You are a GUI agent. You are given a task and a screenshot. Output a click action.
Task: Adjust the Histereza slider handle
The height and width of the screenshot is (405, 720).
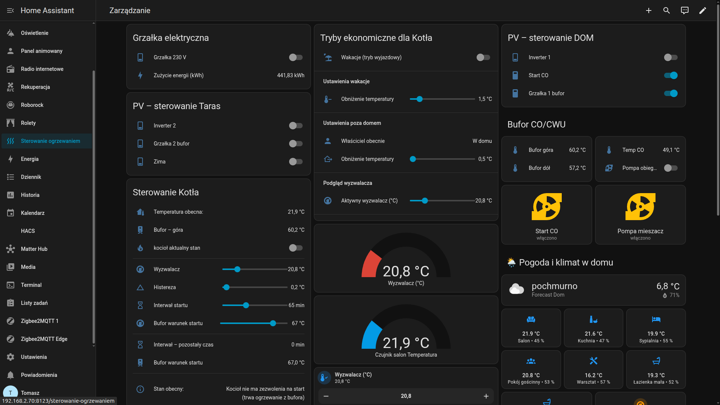(226, 287)
